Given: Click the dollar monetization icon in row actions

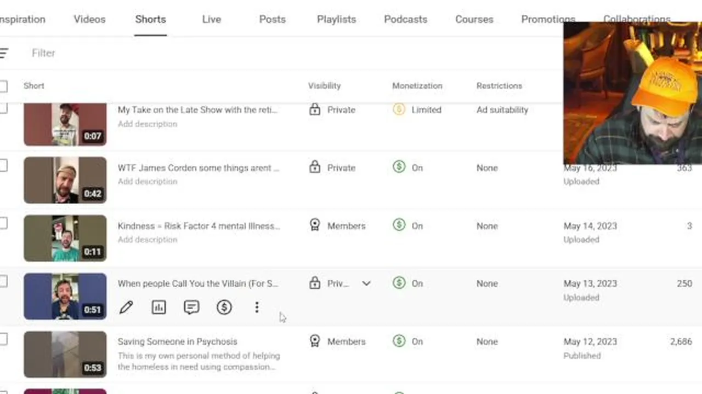Looking at the screenshot, I should click(x=224, y=308).
